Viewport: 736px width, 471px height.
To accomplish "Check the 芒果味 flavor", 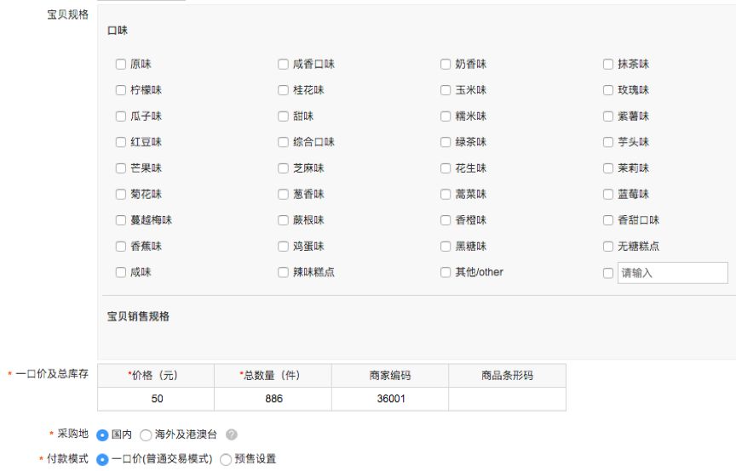I will point(121,168).
